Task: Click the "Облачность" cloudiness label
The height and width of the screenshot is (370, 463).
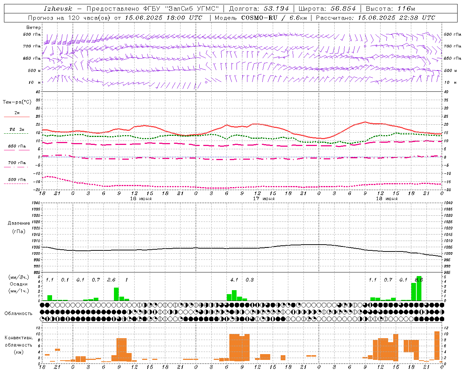Action: click(18, 314)
